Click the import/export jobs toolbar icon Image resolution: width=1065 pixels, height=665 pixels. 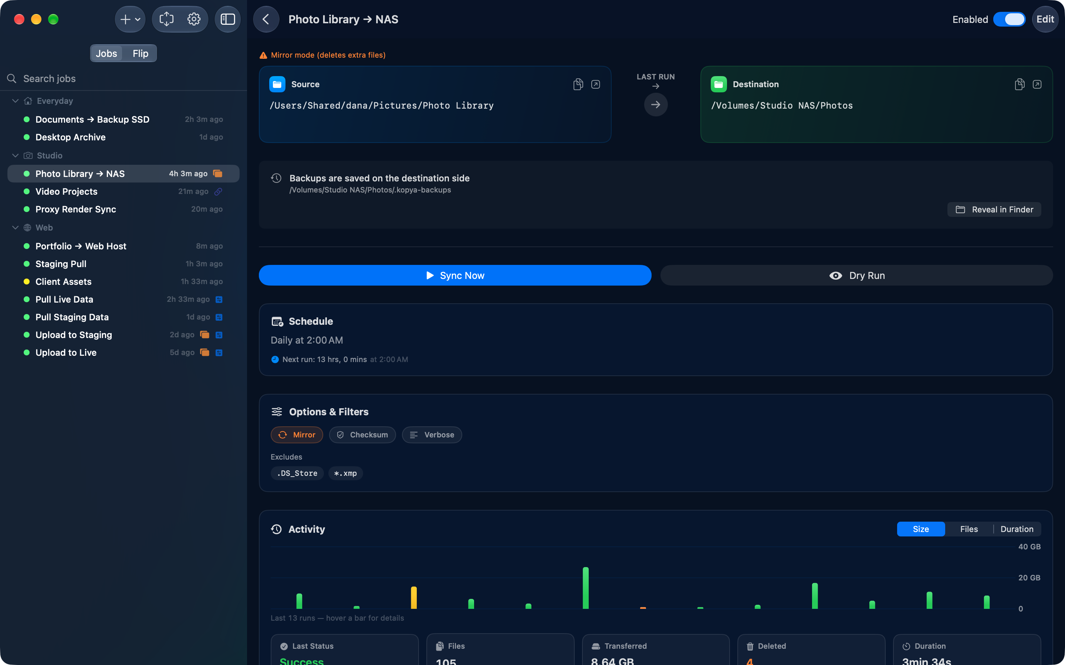pos(166,19)
